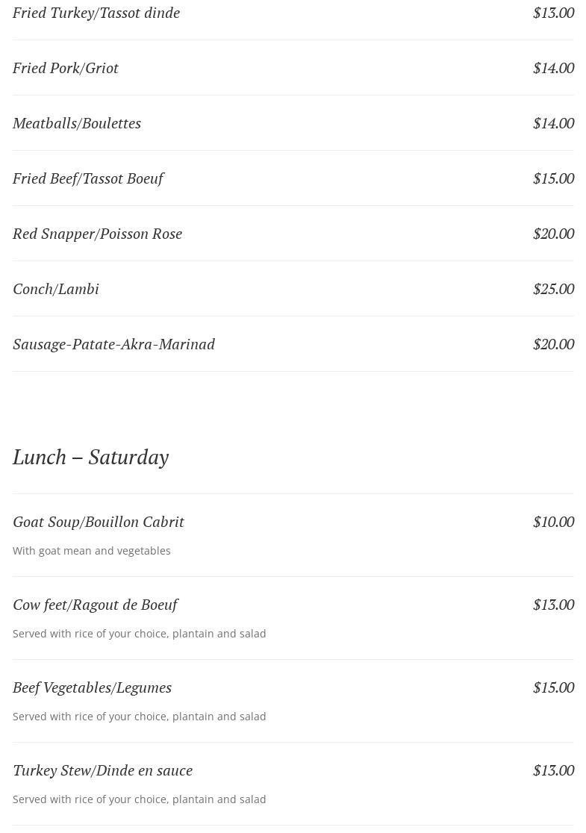Click Red Snapper/Poisson Rose item
The width and height of the screenshot is (586, 833).
pos(97,234)
